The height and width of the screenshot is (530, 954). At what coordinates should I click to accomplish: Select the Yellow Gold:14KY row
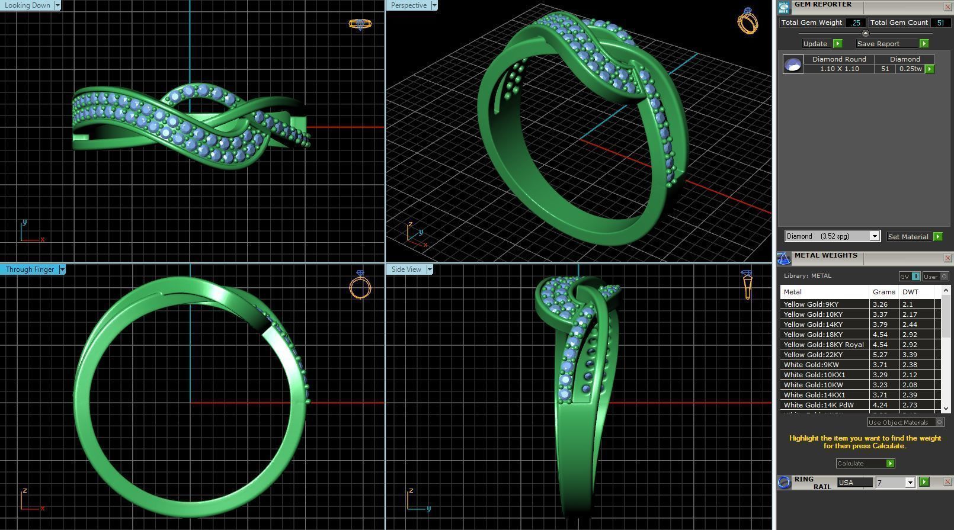[860, 325]
